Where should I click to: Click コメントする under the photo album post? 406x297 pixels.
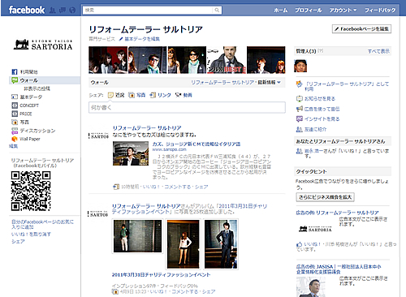tap(185, 291)
